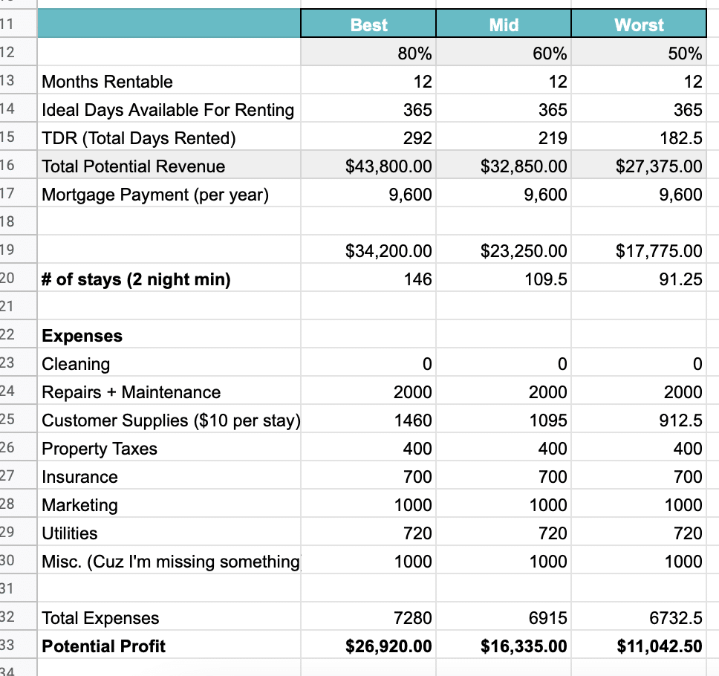Select the Misc. expenses label cell
719x676 pixels.
pyautogui.click(x=169, y=560)
